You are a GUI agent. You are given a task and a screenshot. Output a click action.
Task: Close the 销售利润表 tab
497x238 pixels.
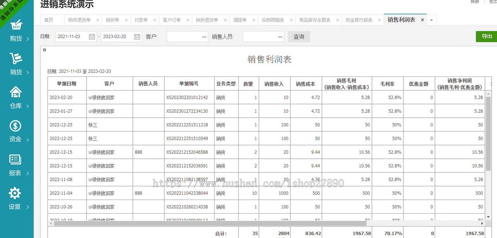pos(422,20)
